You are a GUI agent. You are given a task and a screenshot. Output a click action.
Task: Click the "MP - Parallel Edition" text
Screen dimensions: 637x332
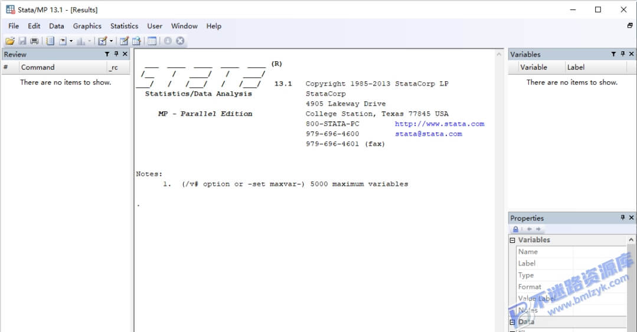(205, 114)
